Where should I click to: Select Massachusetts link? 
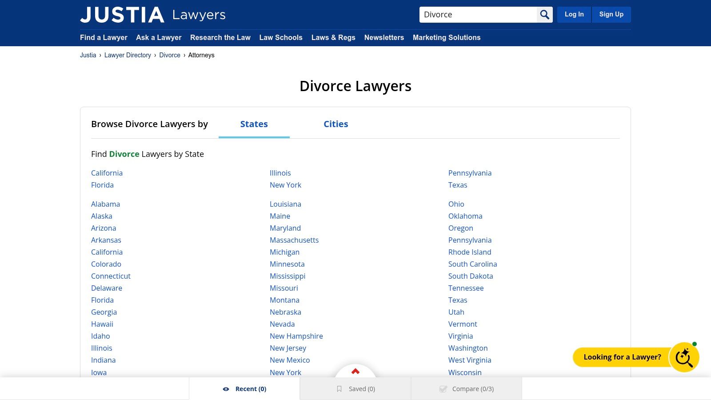tap(294, 240)
